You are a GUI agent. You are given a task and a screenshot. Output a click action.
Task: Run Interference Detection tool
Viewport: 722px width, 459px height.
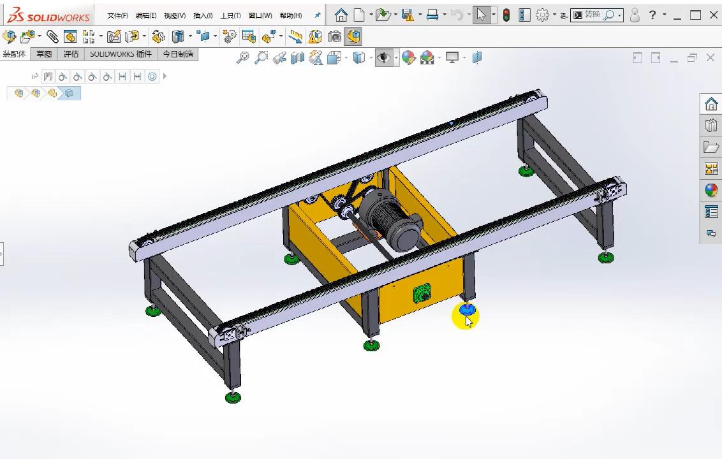click(x=315, y=36)
